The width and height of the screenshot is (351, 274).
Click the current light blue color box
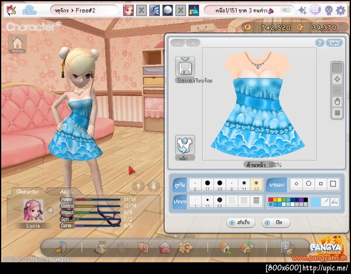[x=315, y=202]
